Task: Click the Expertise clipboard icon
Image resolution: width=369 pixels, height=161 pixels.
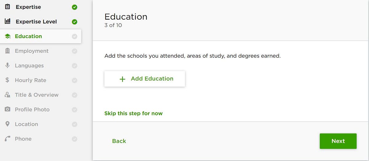Action: (8, 7)
